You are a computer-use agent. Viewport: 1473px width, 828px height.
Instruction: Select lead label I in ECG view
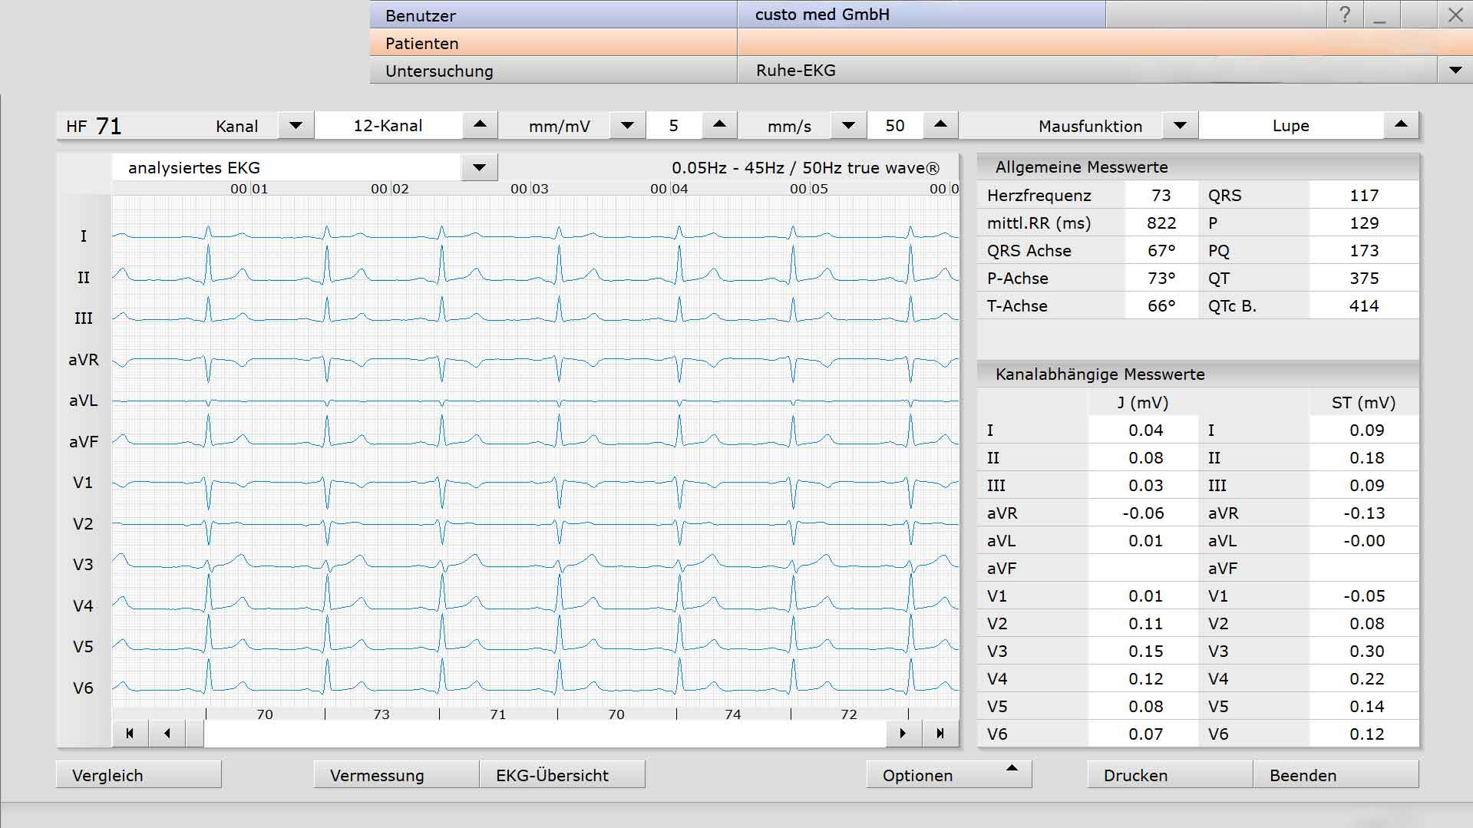click(84, 236)
